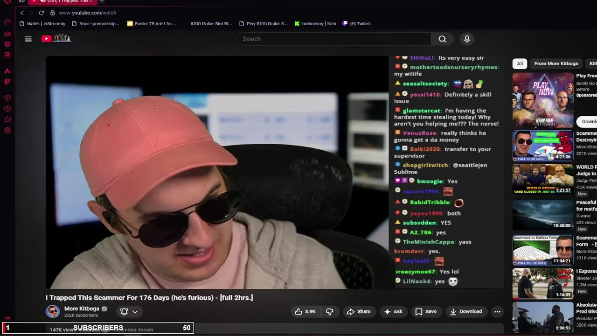Viewport: 597px width, 336px height.
Task: Like the video (3.9K)
Action: click(x=305, y=312)
